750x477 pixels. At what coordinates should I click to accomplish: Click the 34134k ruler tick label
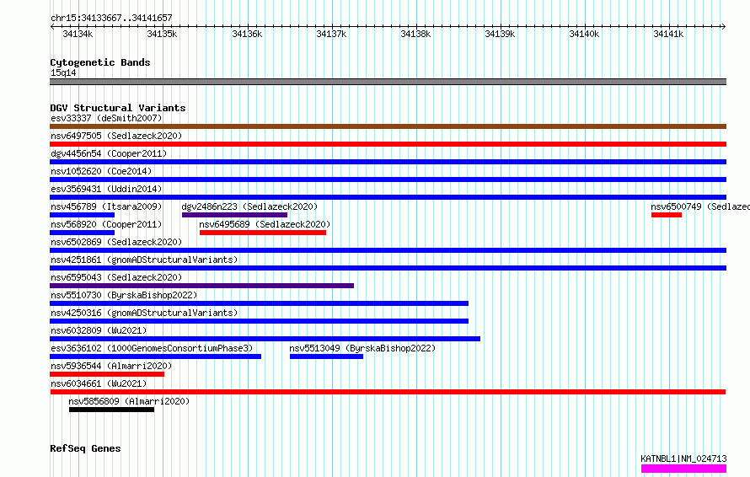(78, 35)
